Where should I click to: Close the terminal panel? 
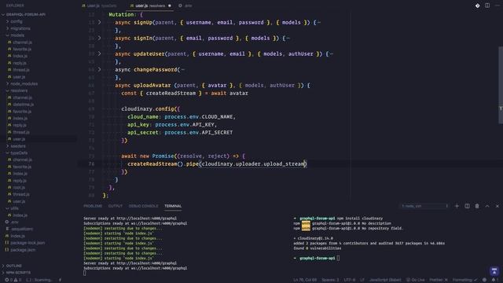coord(497,206)
